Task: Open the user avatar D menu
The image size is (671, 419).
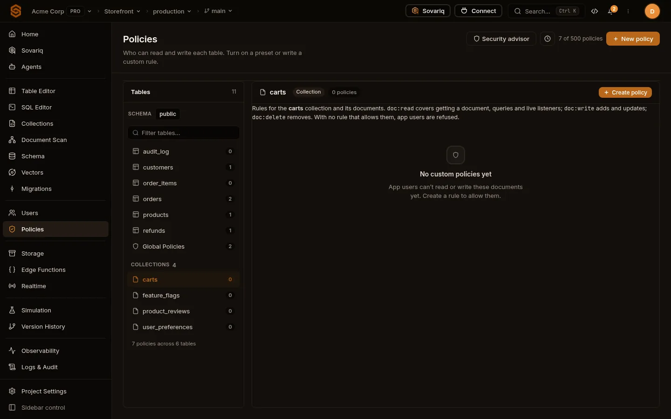Action: click(x=652, y=11)
